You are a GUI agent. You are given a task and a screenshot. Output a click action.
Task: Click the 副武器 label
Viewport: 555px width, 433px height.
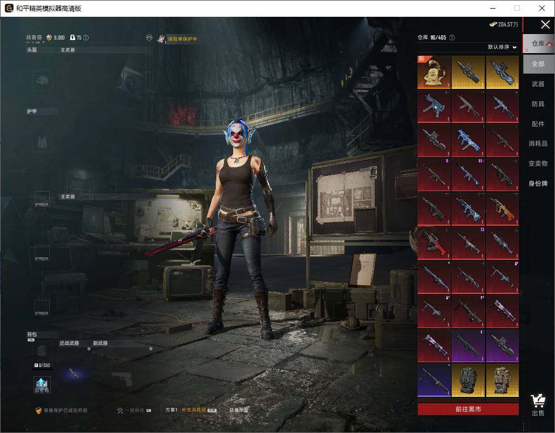[x=100, y=343]
